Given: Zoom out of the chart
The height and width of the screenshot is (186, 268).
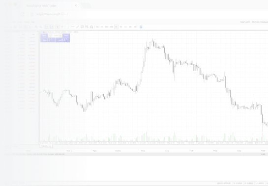Looking at the screenshot, I should pyautogui.click(x=41, y=27).
